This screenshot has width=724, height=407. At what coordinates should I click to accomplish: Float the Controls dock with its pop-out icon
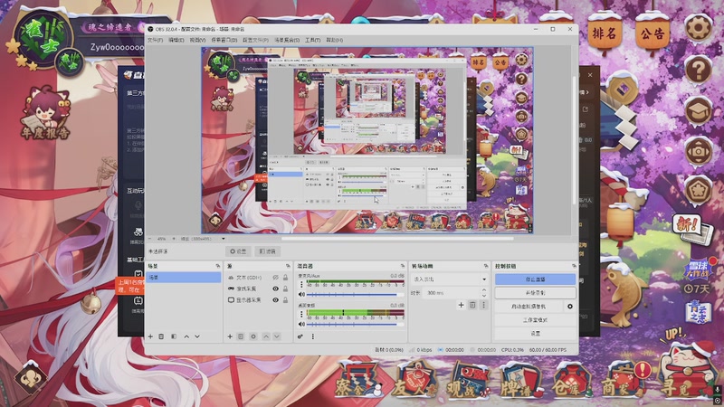(574, 266)
